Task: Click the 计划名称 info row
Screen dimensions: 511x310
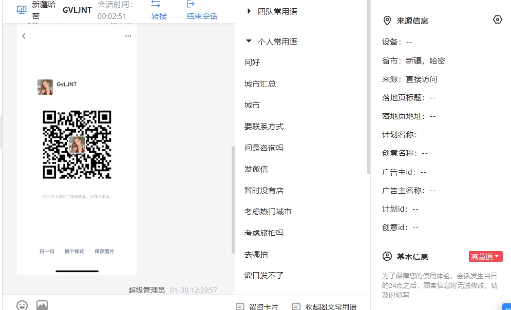Action: [405, 135]
